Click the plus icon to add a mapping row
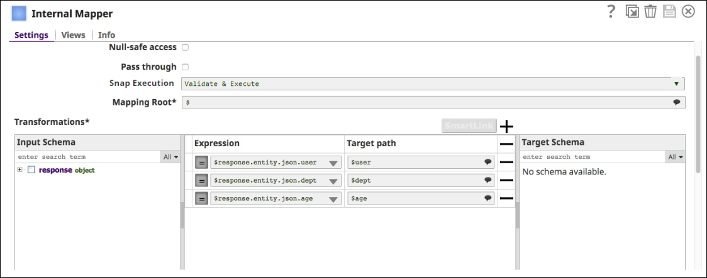The width and height of the screenshot is (707, 278). pos(506,126)
